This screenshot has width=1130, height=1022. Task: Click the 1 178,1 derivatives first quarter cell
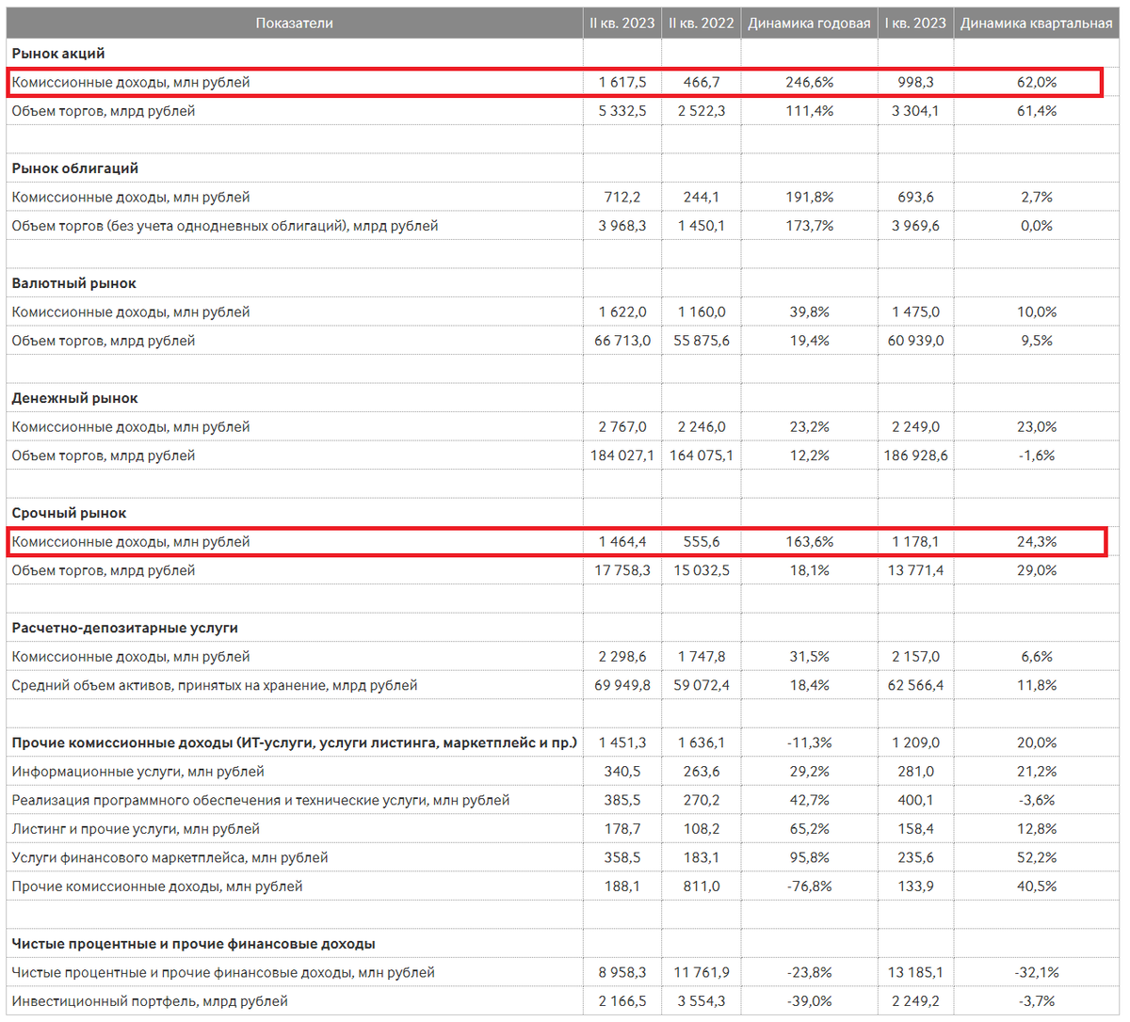tap(916, 542)
